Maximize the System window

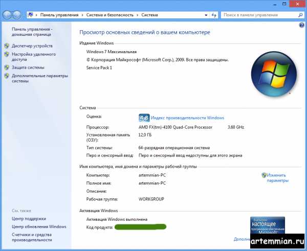[x=284, y=4]
